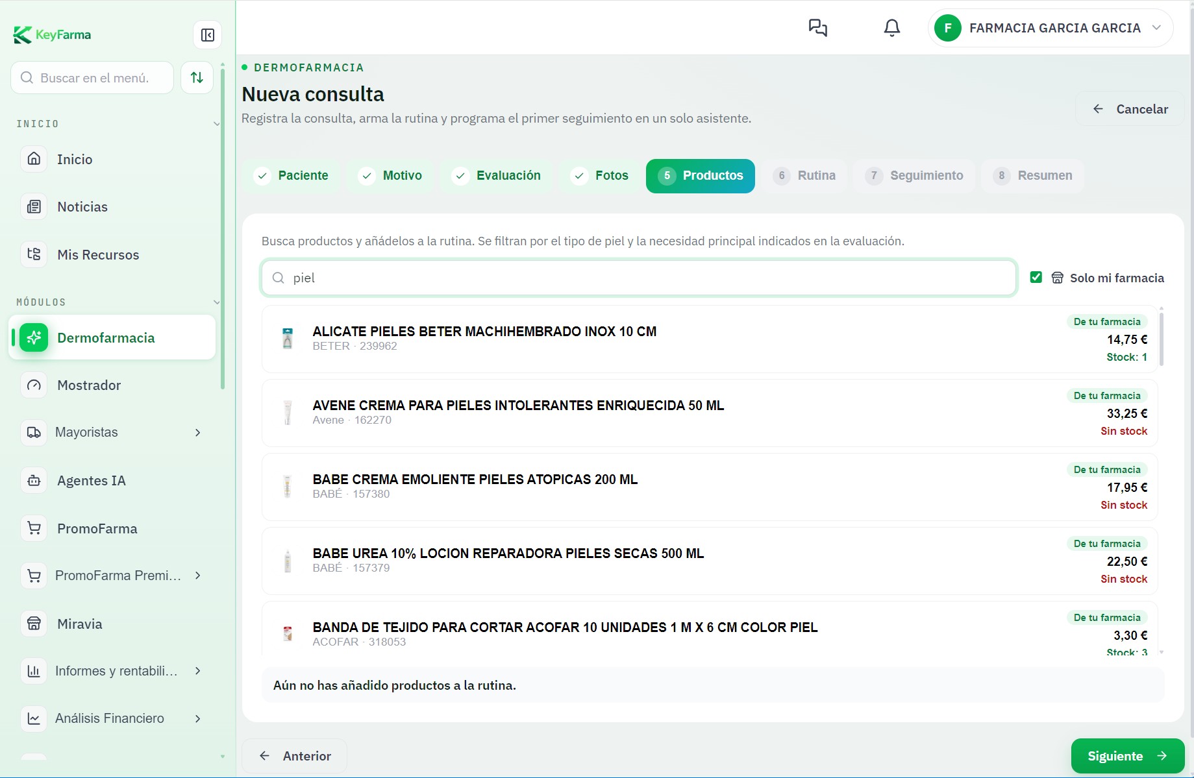The height and width of the screenshot is (778, 1194).
Task: Click the store icon beside Solo mi farmacia
Action: coord(1057,278)
